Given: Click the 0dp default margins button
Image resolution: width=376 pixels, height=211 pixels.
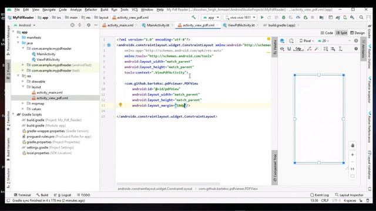Looking at the screenshot, I should coord(298,49).
